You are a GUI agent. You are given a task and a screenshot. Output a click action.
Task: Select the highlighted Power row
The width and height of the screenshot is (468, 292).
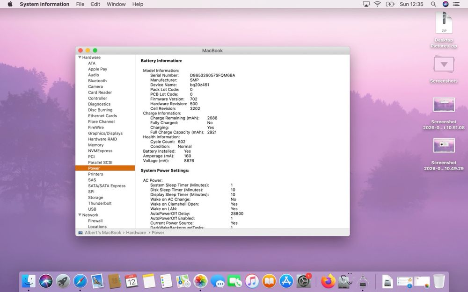105,168
